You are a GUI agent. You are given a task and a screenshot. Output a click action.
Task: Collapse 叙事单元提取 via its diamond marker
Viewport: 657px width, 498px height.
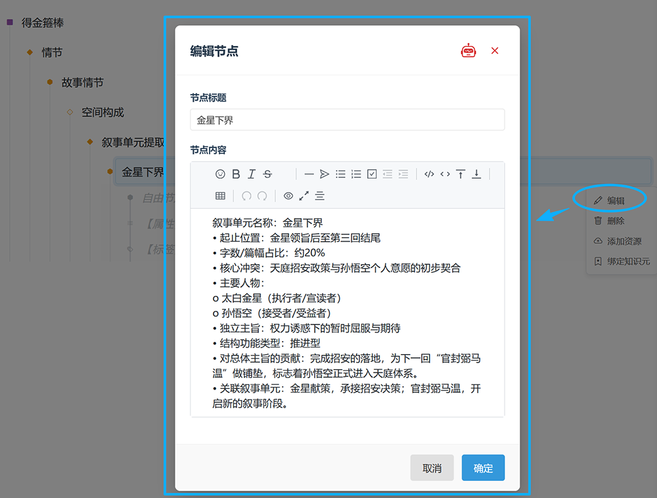coord(89,142)
